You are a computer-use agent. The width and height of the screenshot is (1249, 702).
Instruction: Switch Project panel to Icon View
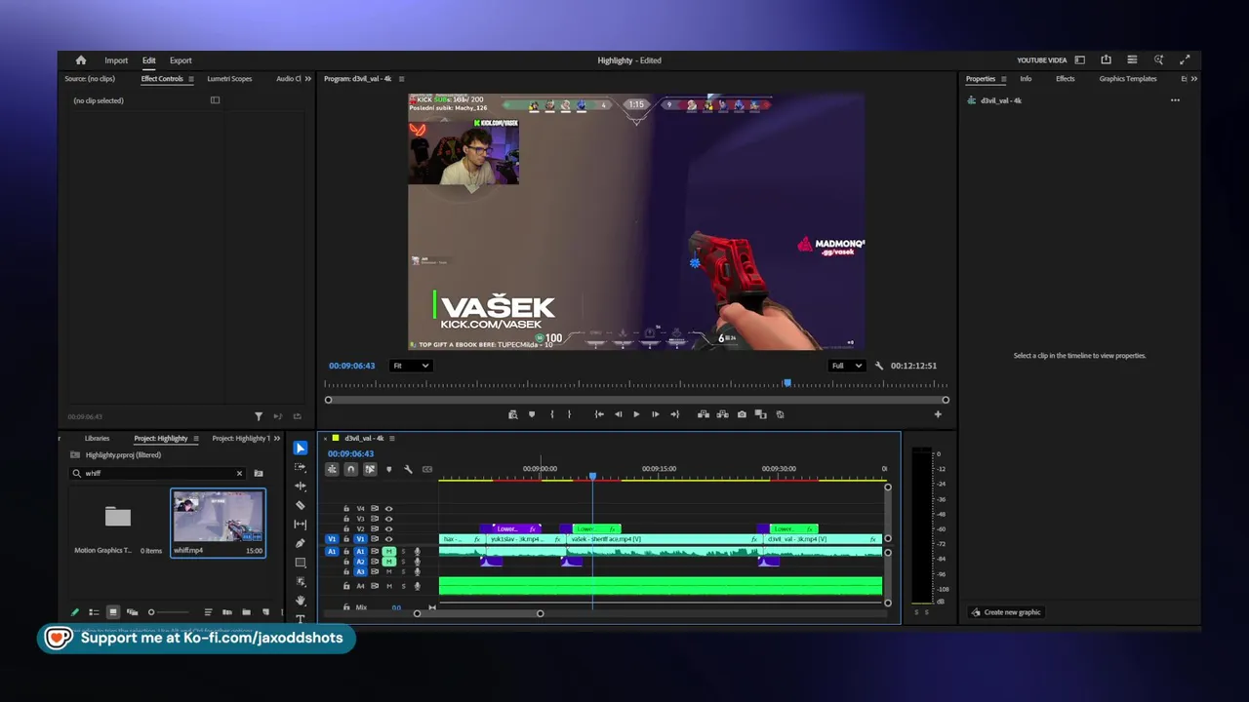(113, 612)
